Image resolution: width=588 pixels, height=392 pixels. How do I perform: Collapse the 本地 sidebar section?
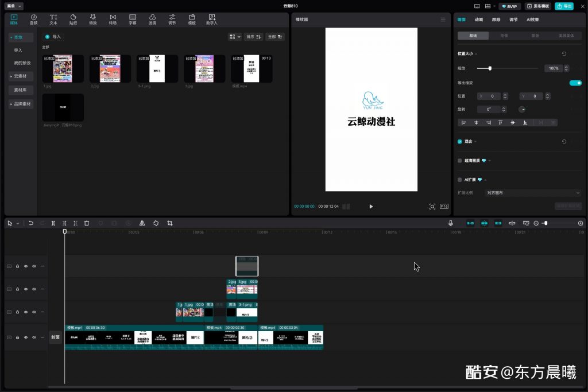pos(21,37)
